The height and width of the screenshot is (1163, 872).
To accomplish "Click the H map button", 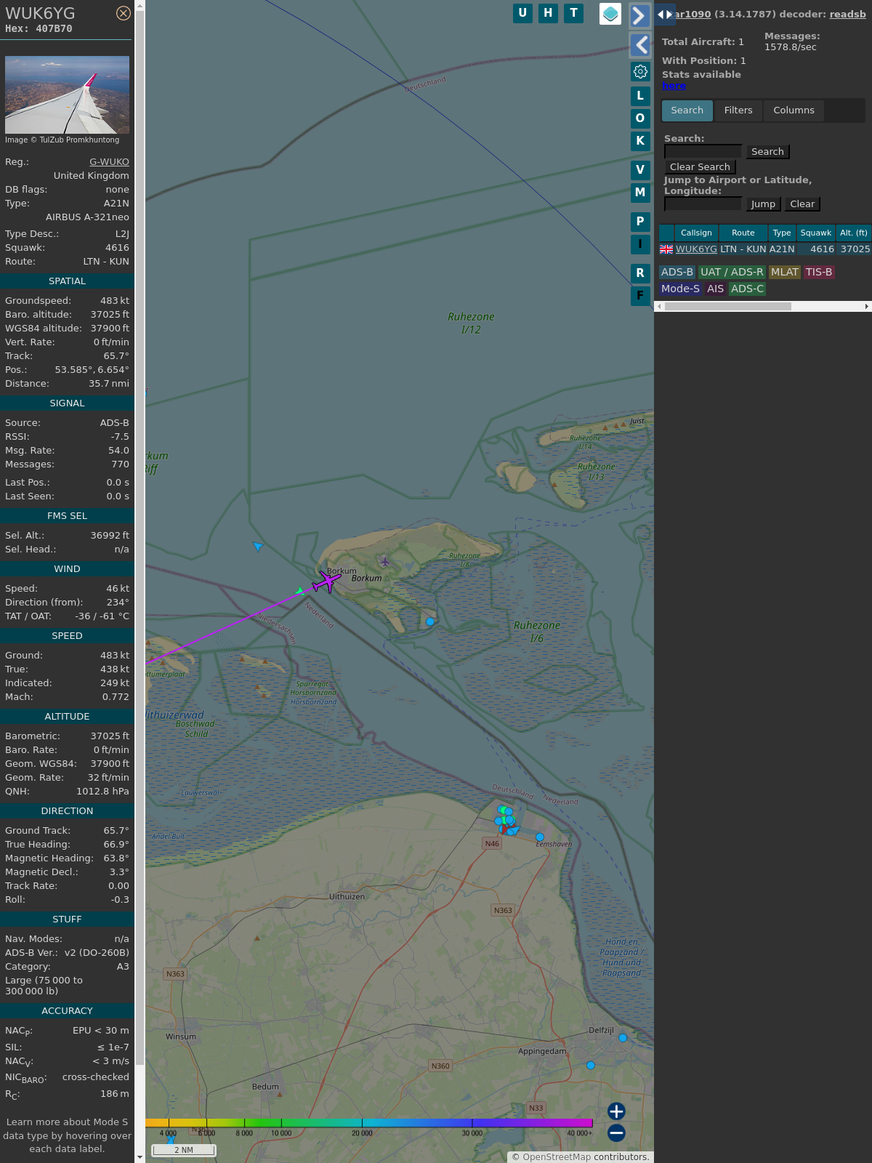I will pyautogui.click(x=548, y=13).
